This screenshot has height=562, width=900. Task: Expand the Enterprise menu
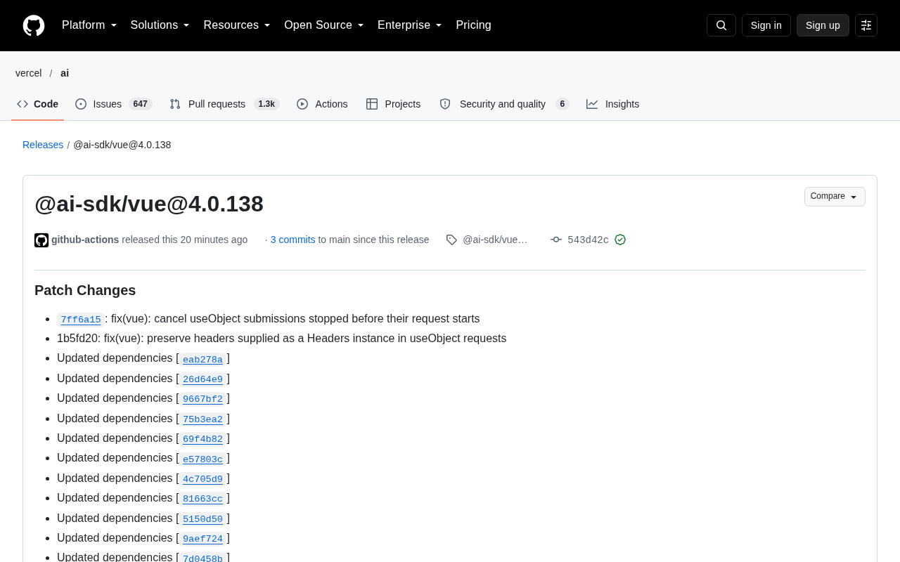pyautogui.click(x=410, y=25)
